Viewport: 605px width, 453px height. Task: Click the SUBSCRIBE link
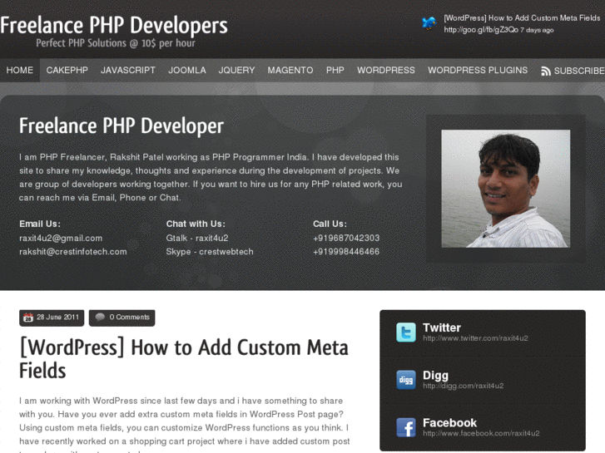[579, 71]
